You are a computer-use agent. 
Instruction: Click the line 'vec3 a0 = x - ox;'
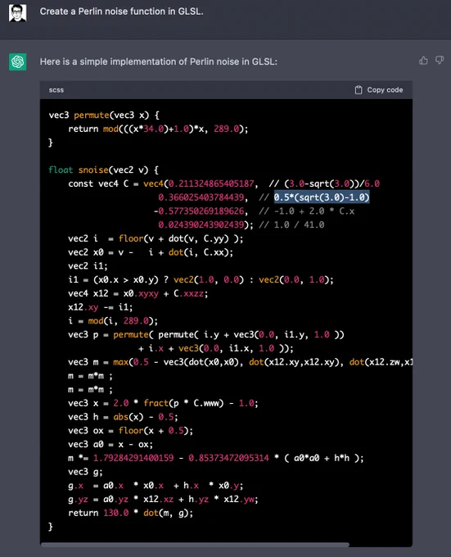[110, 445]
